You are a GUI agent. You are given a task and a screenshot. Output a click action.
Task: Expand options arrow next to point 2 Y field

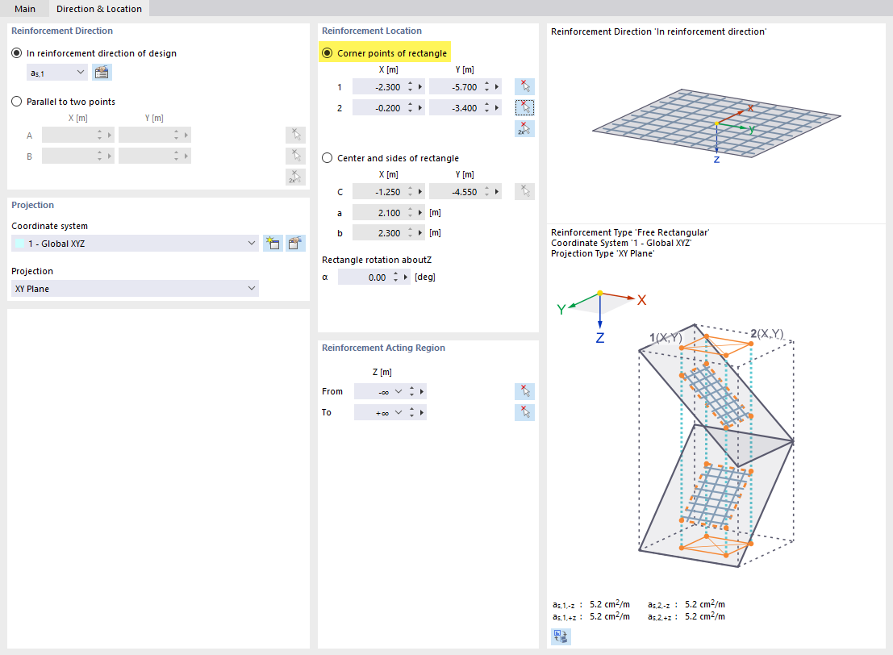point(497,107)
